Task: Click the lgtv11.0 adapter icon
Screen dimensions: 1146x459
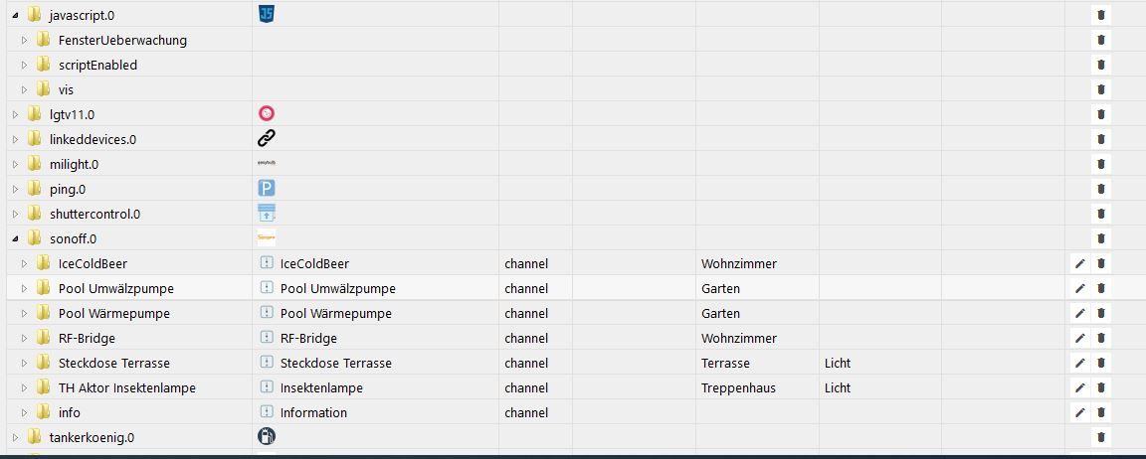Action: tap(266, 114)
